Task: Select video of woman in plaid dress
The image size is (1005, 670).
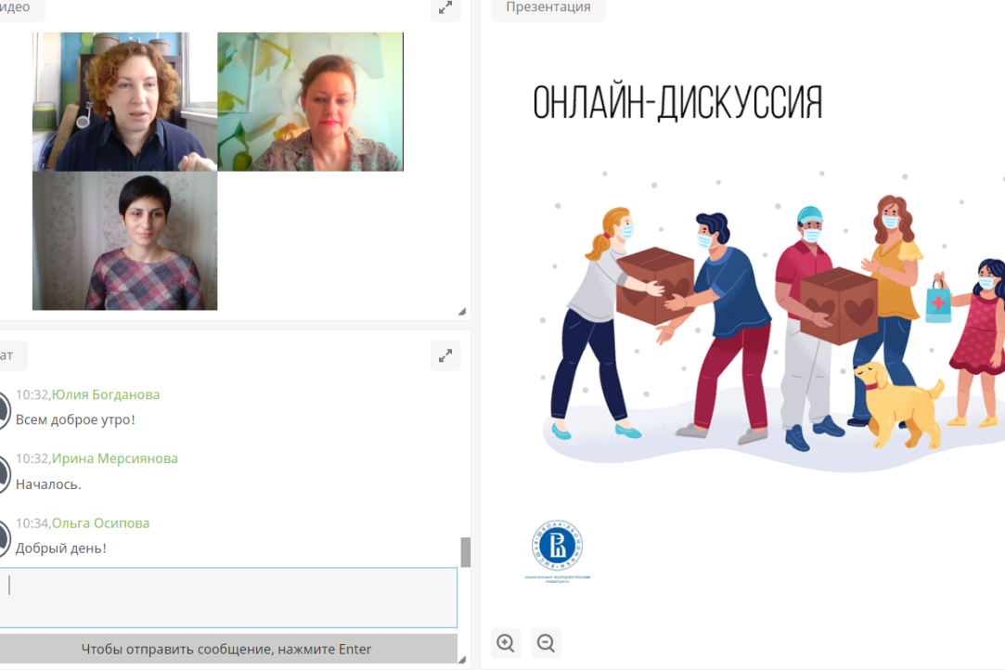Action: [x=124, y=240]
